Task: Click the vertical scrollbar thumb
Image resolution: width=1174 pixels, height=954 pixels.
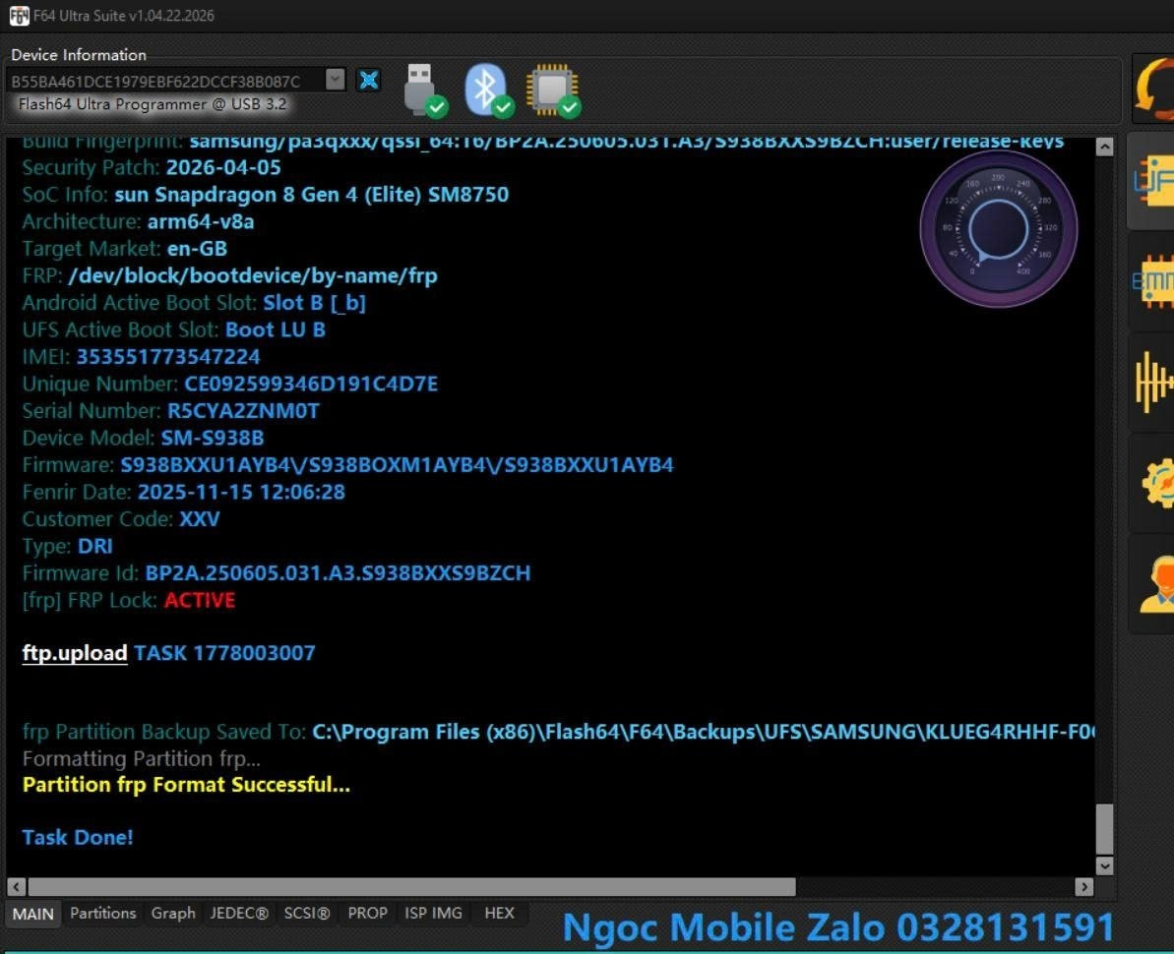Action: (x=1104, y=828)
